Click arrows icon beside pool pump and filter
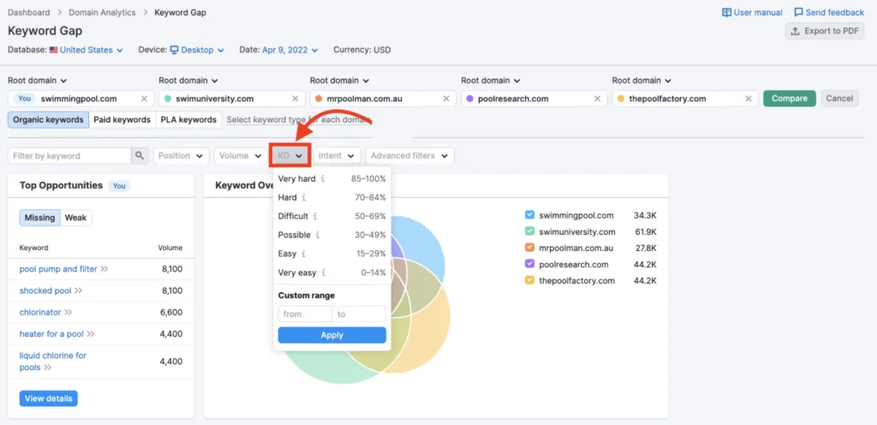Screen dimensions: 877x425 [104, 269]
